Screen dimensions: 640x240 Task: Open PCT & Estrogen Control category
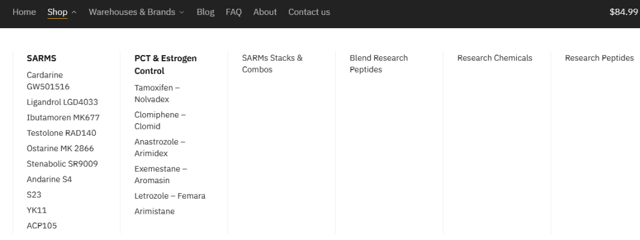tap(165, 64)
